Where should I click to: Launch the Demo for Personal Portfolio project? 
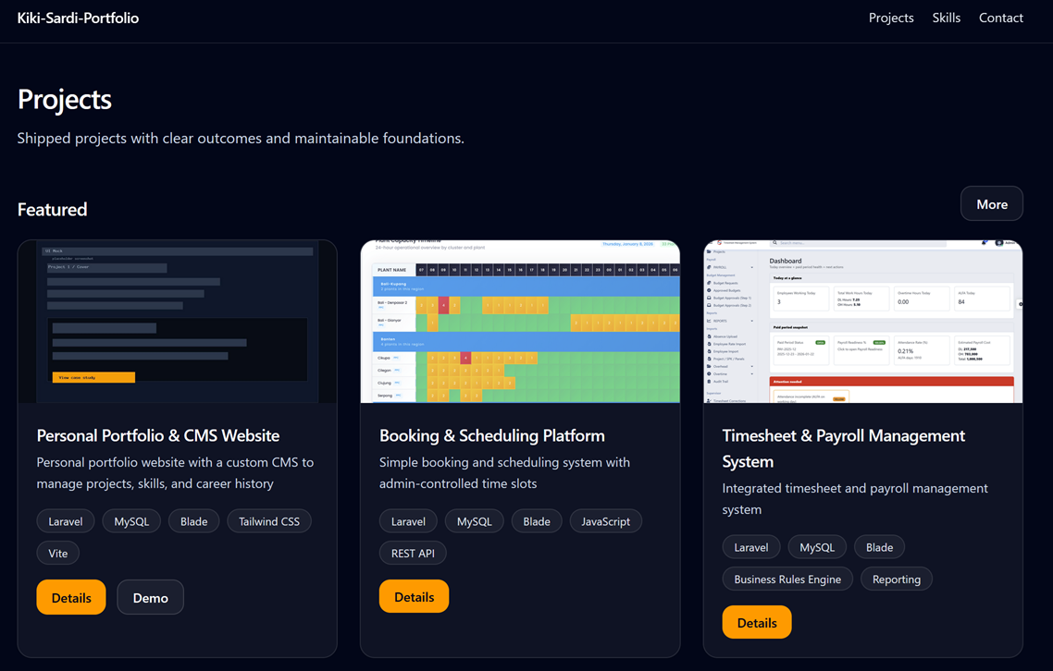(150, 597)
